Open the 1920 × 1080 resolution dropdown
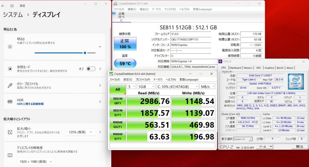 pos(36,161)
